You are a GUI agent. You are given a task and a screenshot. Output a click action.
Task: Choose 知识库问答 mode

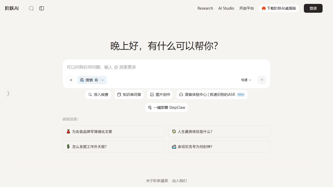pos(129,95)
